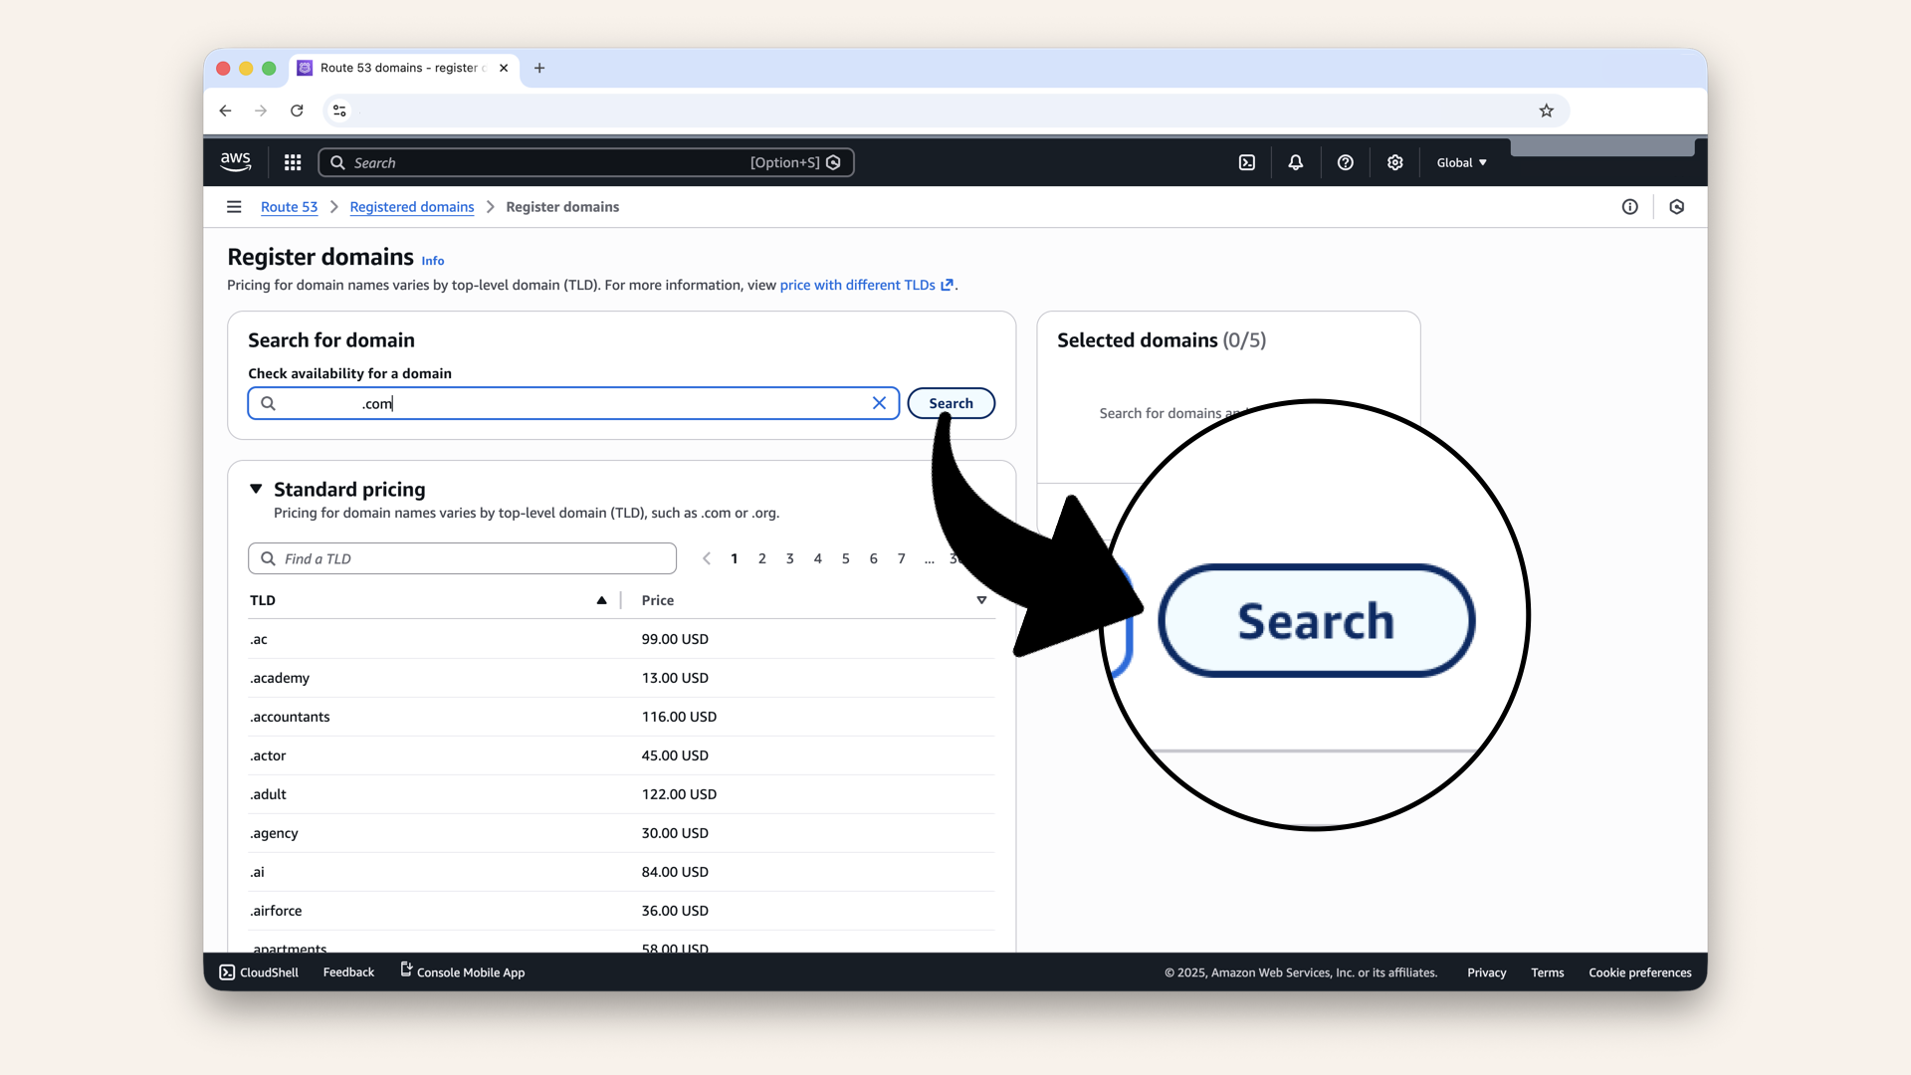Open the settings gear in the navigation bar

[x=1394, y=162]
